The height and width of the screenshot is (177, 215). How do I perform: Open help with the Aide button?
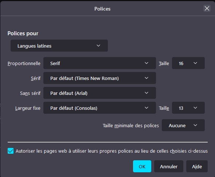pyautogui.click(x=197, y=166)
